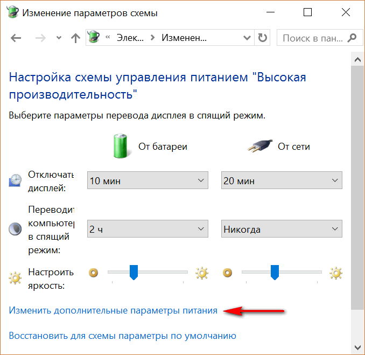Click the display clock icon beside 'Отключать дисплей'
The image size is (365, 355).
click(16, 180)
